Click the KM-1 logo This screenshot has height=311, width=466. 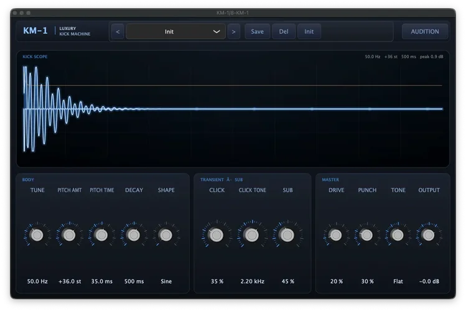[35, 30]
